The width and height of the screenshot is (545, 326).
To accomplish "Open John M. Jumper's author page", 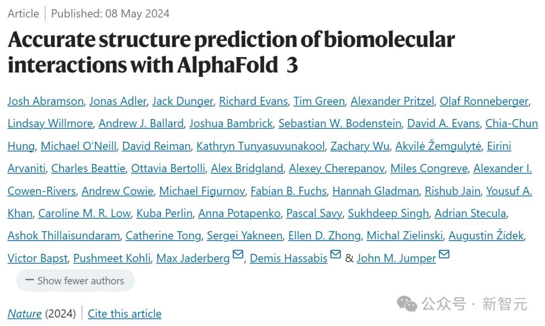I will pyautogui.click(x=396, y=258).
